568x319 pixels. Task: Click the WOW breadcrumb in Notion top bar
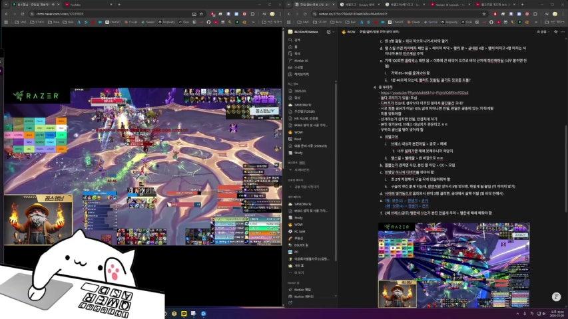pos(349,32)
